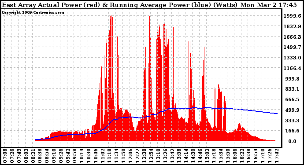Click the 09:42 time label
This screenshot has height=165, width=304.
tap(68, 156)
